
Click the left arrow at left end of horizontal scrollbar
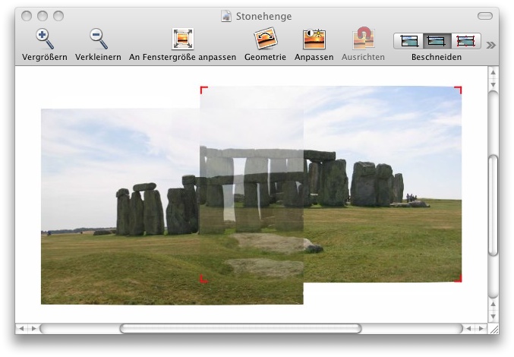pos(21,328)
